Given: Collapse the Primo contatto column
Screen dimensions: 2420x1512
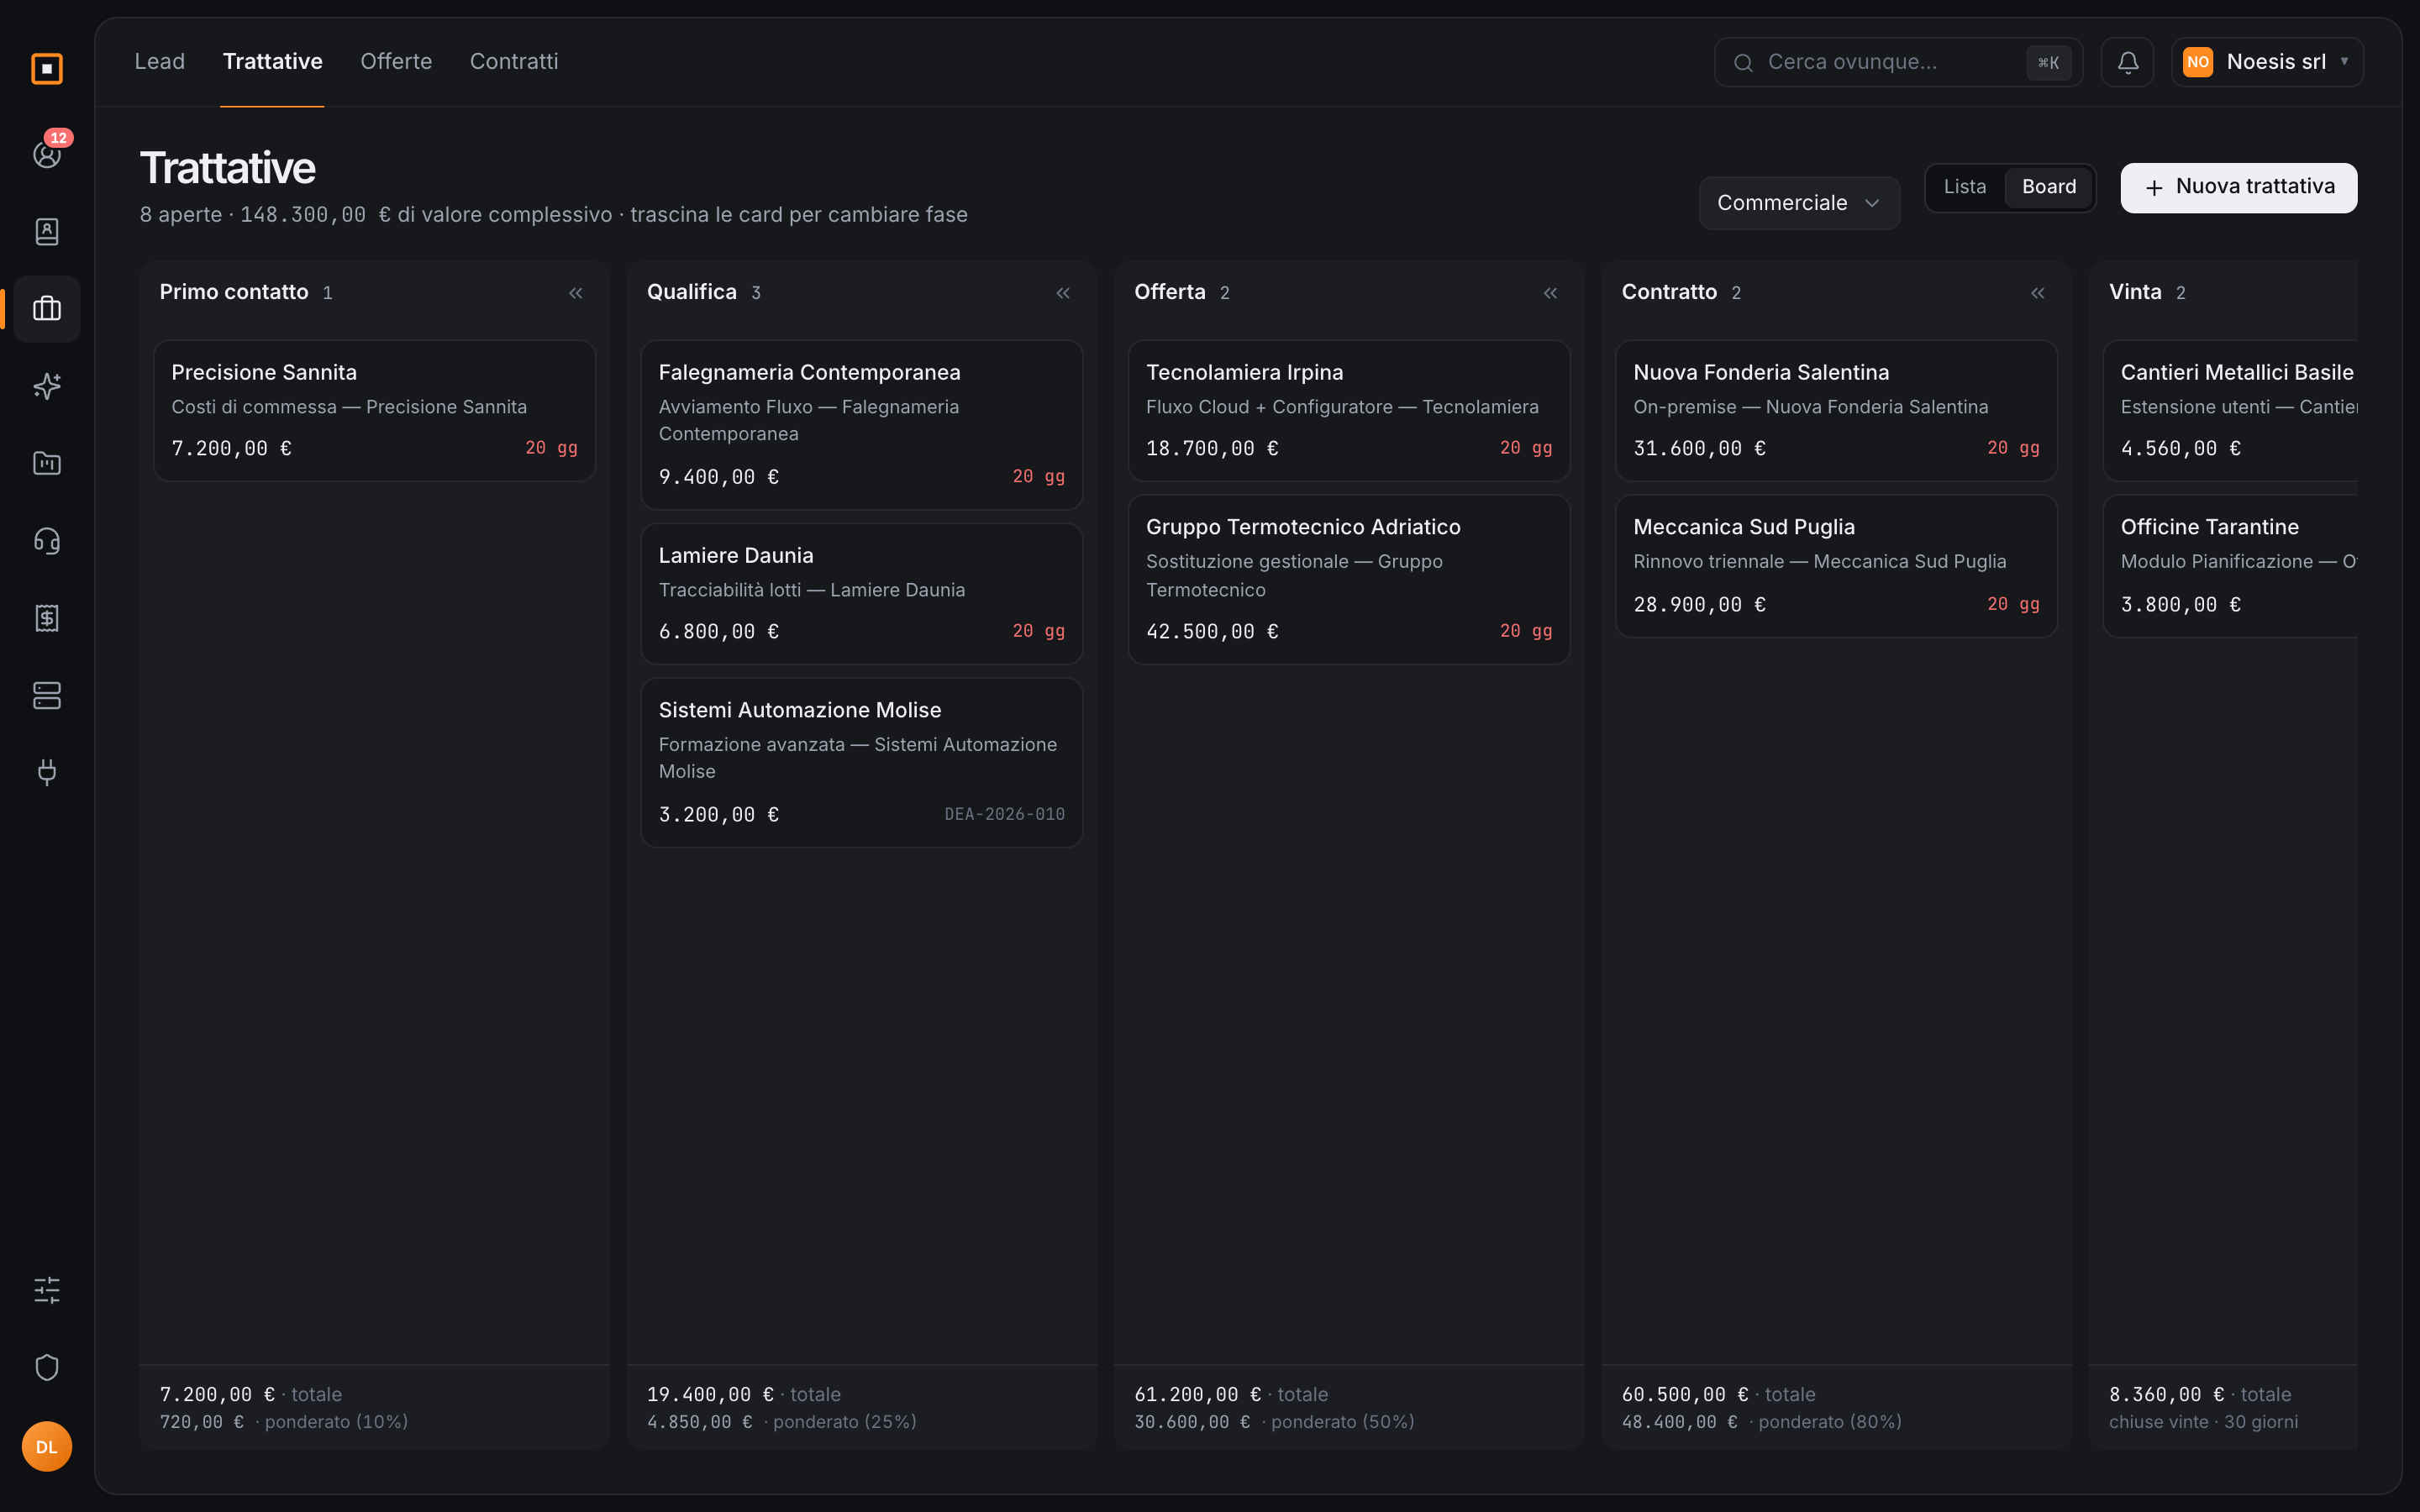Looking at the screenshot, I should (x=576, y=293).
